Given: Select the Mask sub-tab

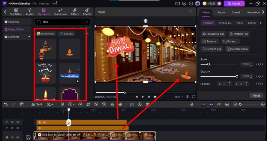Looking at the screenshot, I should pos(240,23).
